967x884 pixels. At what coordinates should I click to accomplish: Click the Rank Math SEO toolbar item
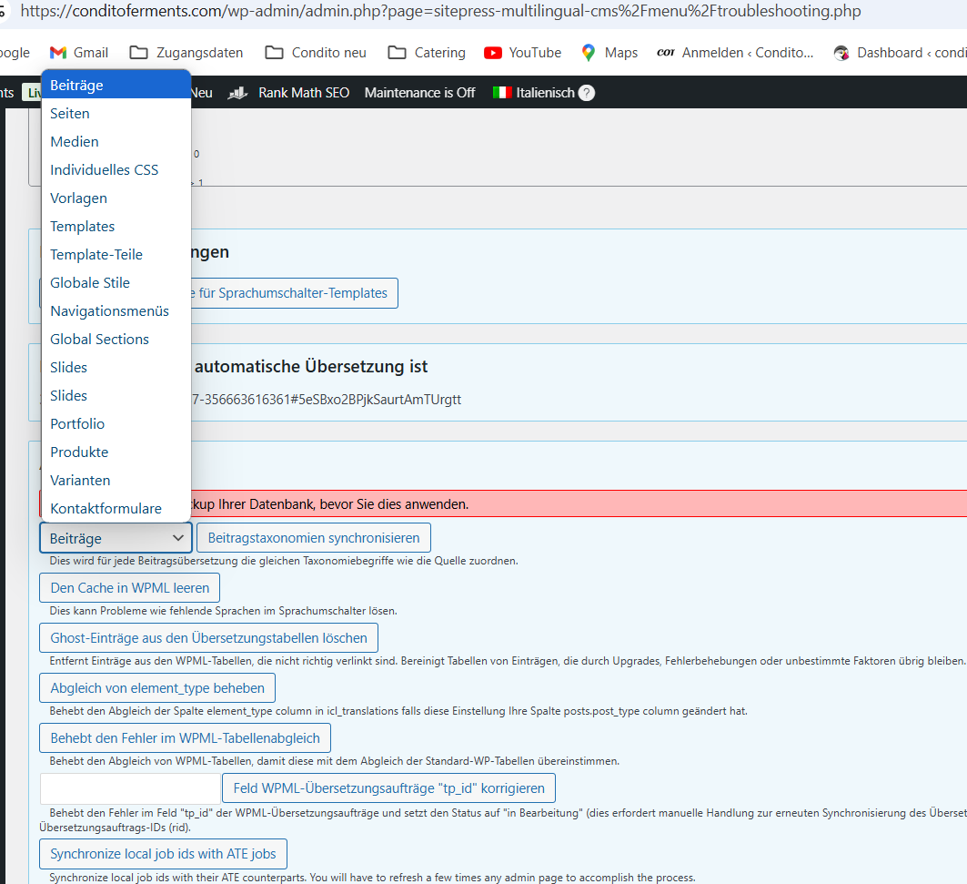pos(288,93)
